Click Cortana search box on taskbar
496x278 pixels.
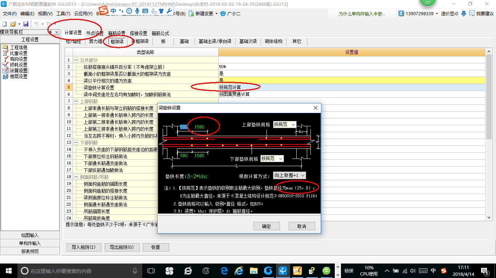tap(79, 271)
